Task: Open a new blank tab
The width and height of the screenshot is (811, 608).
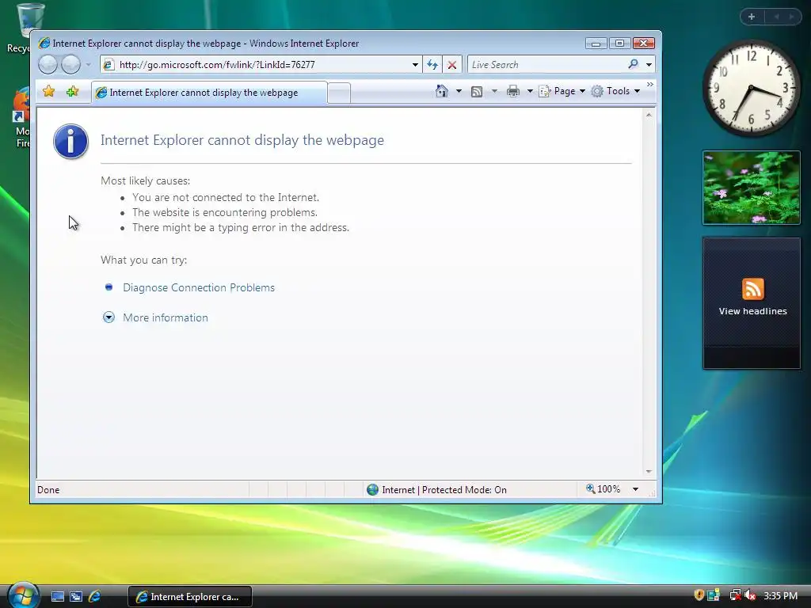Action: (x=339, y=93)
